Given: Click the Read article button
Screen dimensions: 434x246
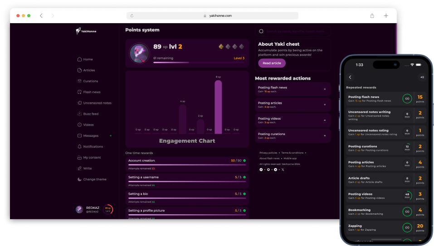Looking at the screenshot, I should click(x=272, y=63).
